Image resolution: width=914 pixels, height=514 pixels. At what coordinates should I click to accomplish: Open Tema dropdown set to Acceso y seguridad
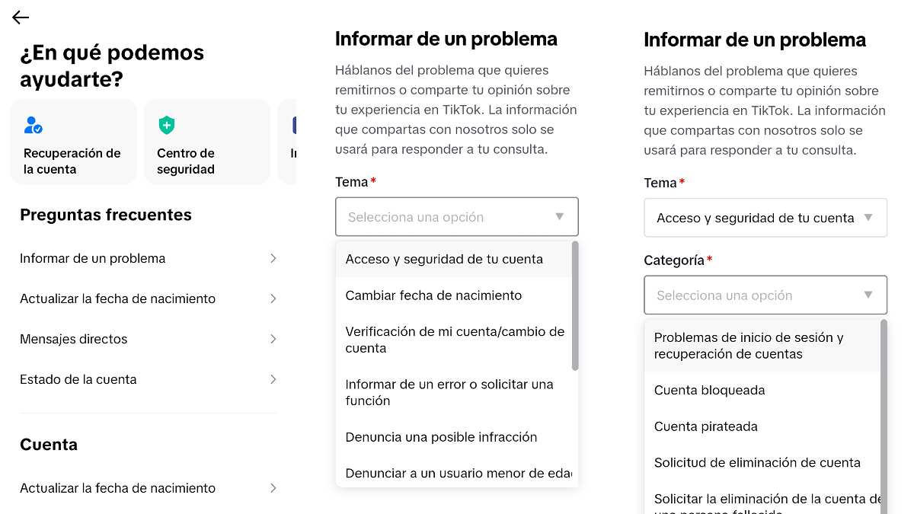[765, 218]
